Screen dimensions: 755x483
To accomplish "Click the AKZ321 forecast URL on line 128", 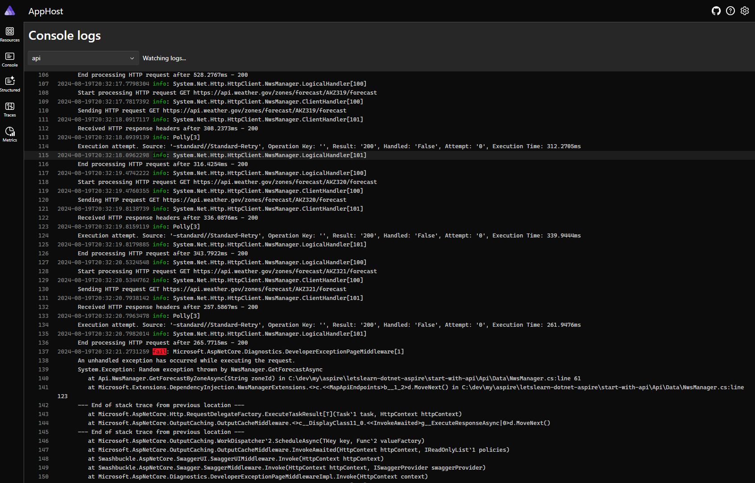I will (x=285, y=271).
